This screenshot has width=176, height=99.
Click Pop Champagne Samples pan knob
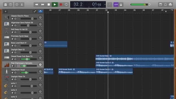pos(40,65)
